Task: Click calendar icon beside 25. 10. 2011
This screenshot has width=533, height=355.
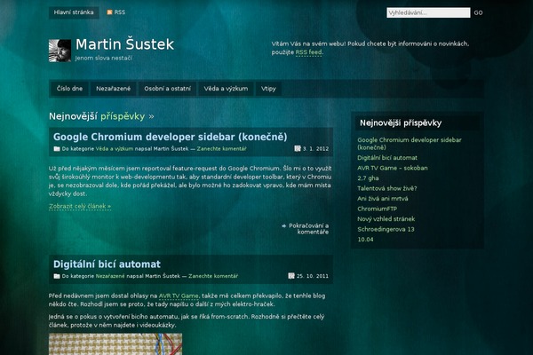Action: pos(291,276)
